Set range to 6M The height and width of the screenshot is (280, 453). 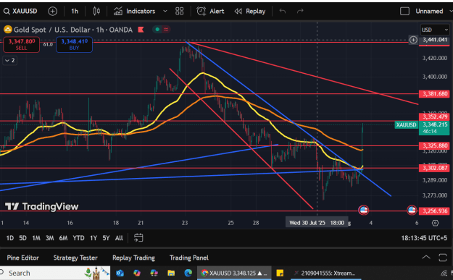(x=63, y=238)
